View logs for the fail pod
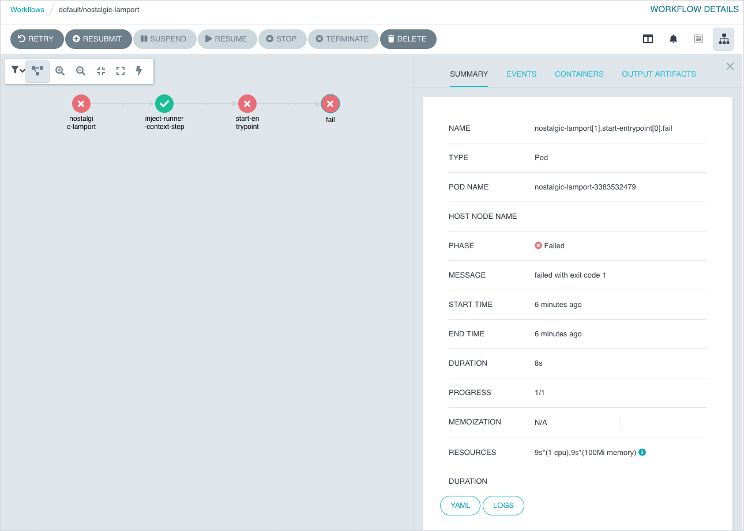This screenshot has width=744, height=531. (503, 505)
